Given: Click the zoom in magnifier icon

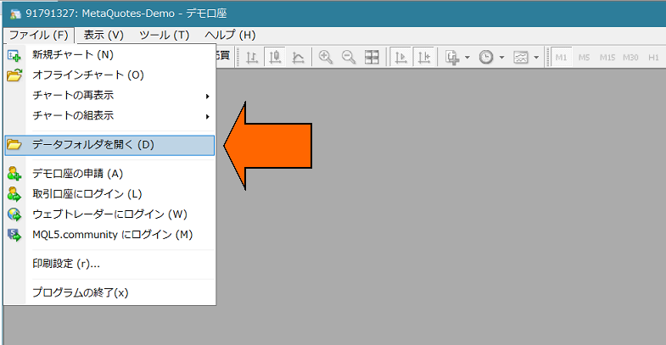Looking at the screenshot, I should [325, 57].
